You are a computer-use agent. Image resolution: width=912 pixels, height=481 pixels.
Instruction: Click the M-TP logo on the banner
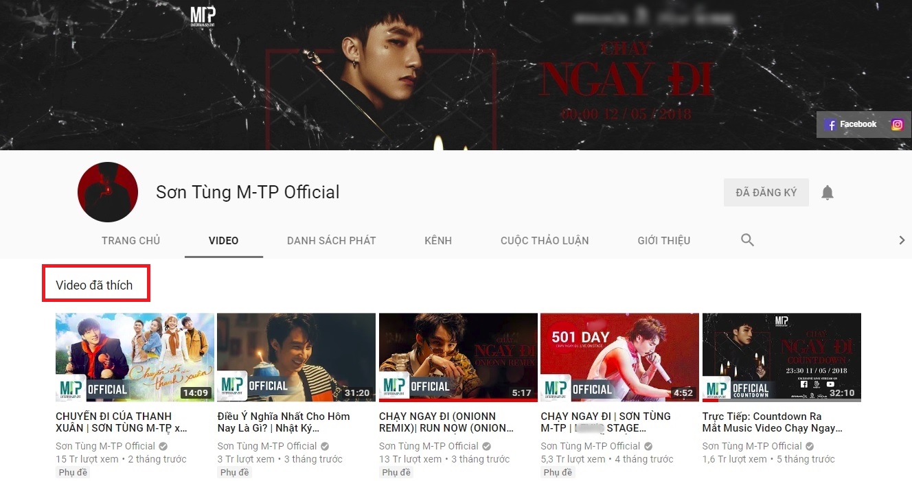[x=203, y=15]
